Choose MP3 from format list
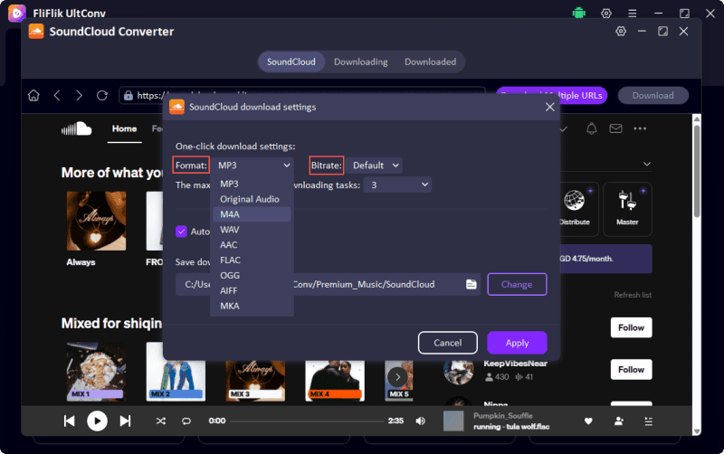This screenshot has width=724, height=454. click(x=252, y=184)
